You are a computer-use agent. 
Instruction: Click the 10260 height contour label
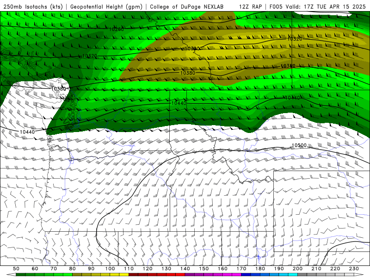[117, 29]
